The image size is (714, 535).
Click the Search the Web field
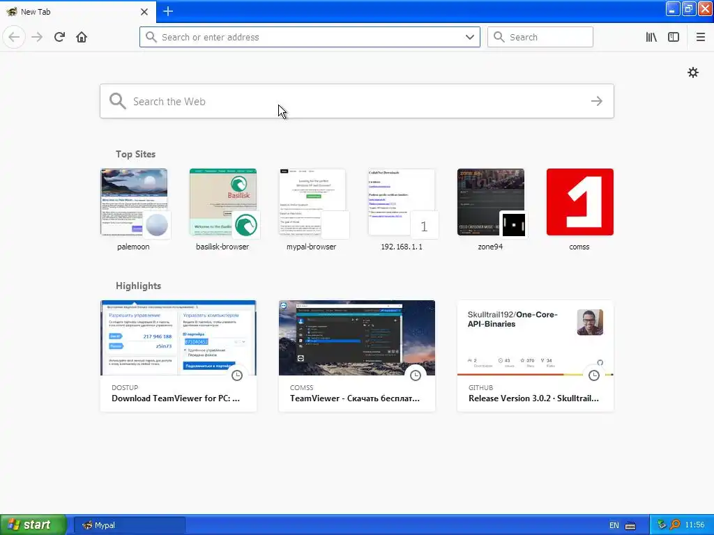[x=356, y=101]
